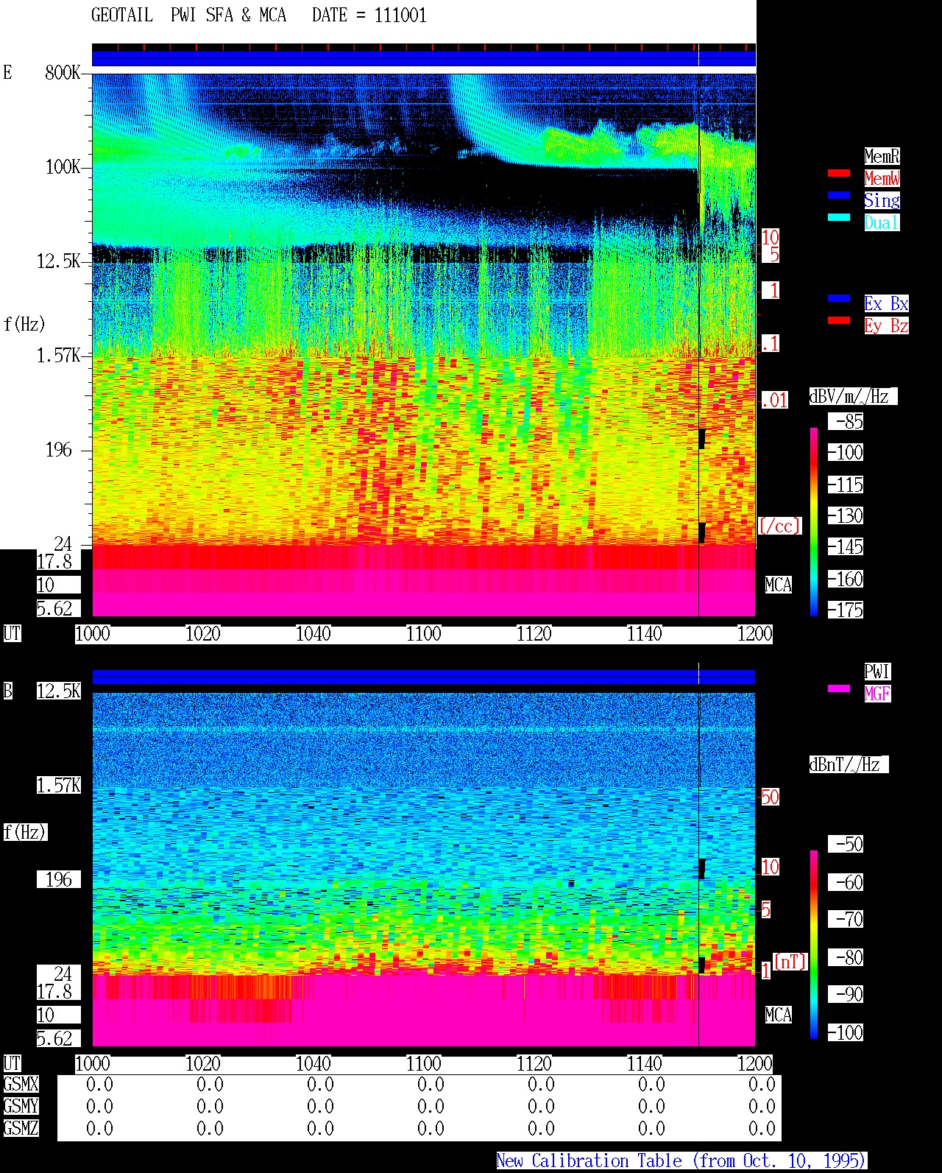
Task: Click the New Calibration Table link
Action: pyautogui.click(x=681, y=1161)
